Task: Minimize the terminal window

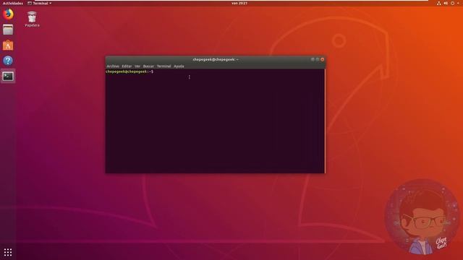Action: [313, 59]
